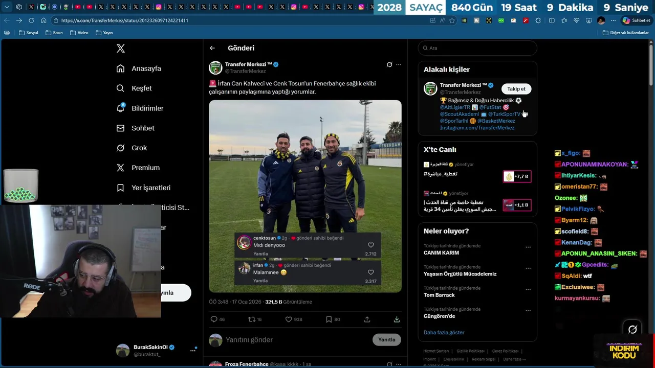655x368 pixels.
Task: Open the Güngören'de trending topic
Action: coord(439,316)
